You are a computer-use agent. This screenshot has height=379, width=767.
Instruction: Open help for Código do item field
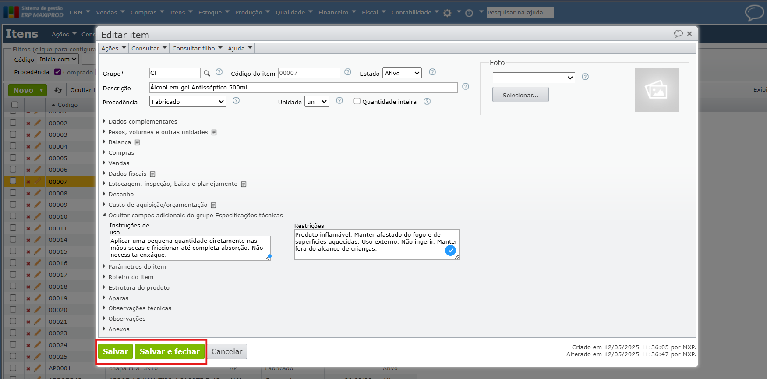pos(348,72)
